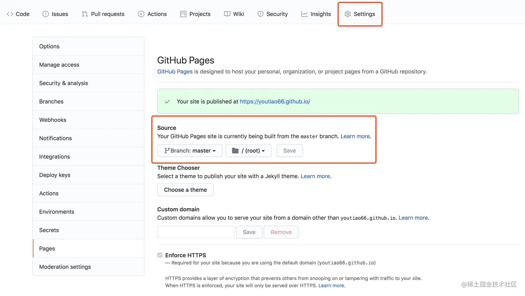Image resolution: width=525 pixels, height=296 pixels.
Task: Open Secrets in settings sidebar
Action: coord(88,230)
